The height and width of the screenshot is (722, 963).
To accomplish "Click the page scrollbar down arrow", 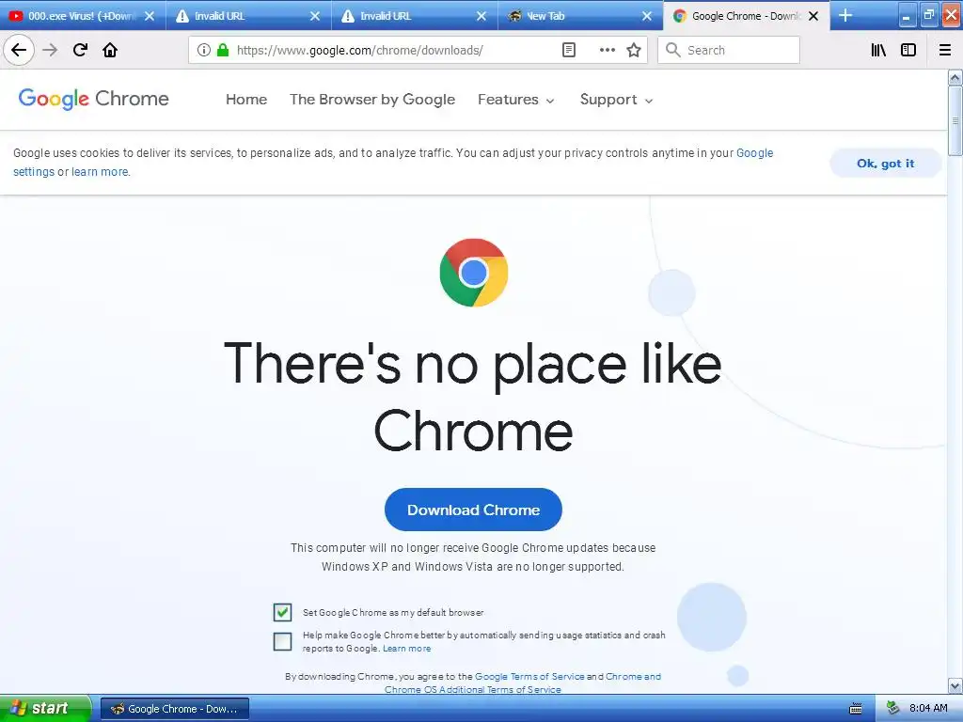I will (x=955, y=685).
